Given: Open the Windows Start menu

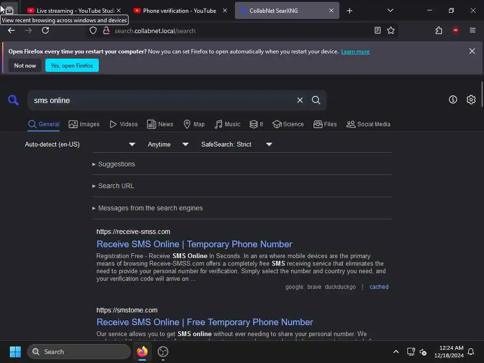Looking at the screenshot, I should [x=15, y=352].
